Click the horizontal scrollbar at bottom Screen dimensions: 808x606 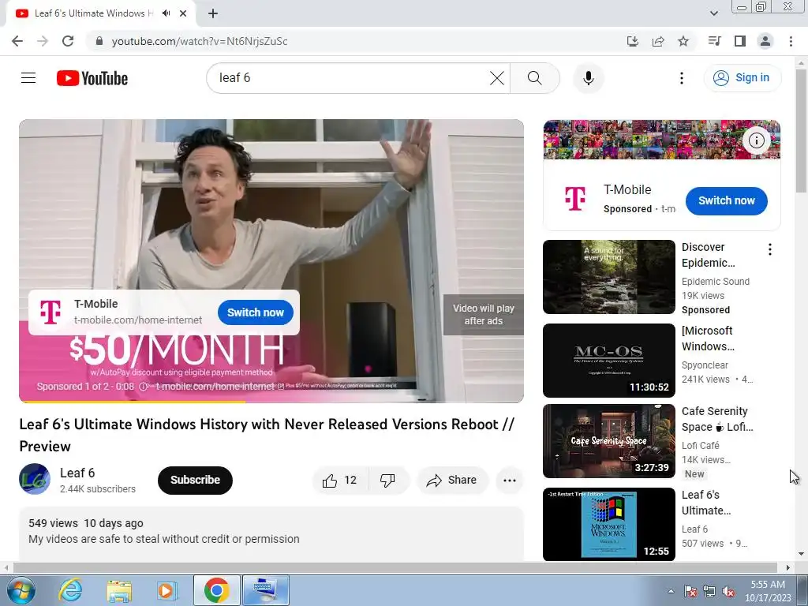(x=396, y=567)
